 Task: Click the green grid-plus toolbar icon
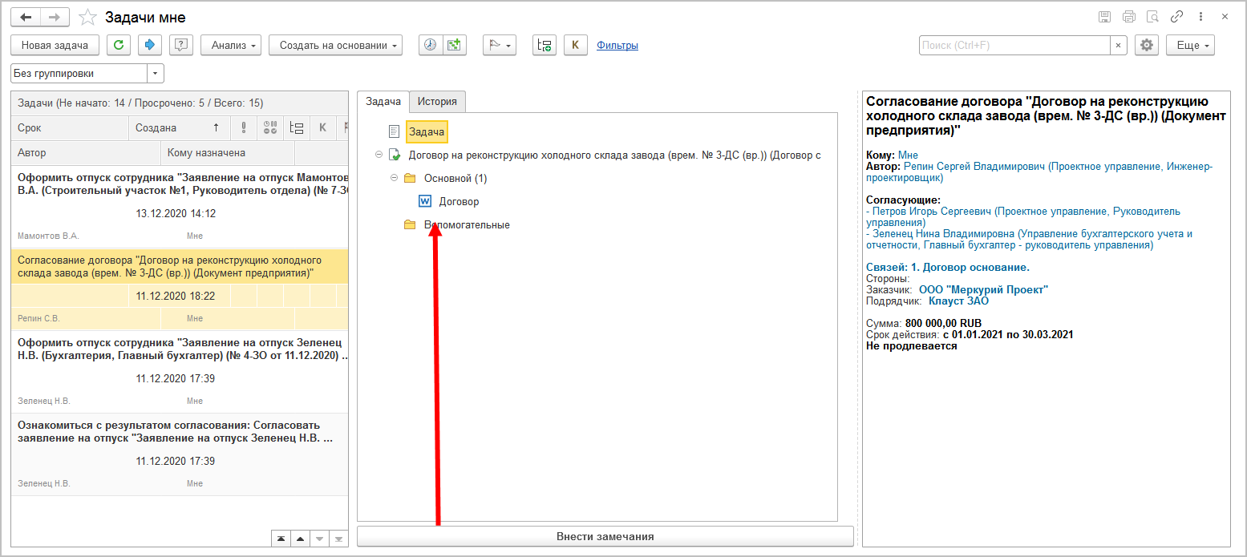[454, 45]
